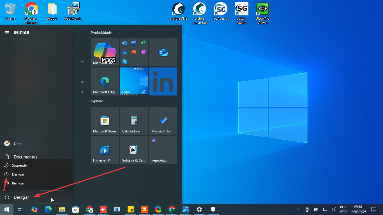The width and height of the screenshot is (383, 215).
Task: Open Settings gear in the taskbar
Action: tap(199, 209)
